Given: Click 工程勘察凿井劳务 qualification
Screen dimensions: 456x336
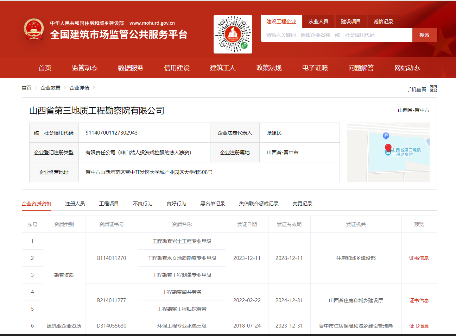Looking at the screenshot, I should click(182, 292).
